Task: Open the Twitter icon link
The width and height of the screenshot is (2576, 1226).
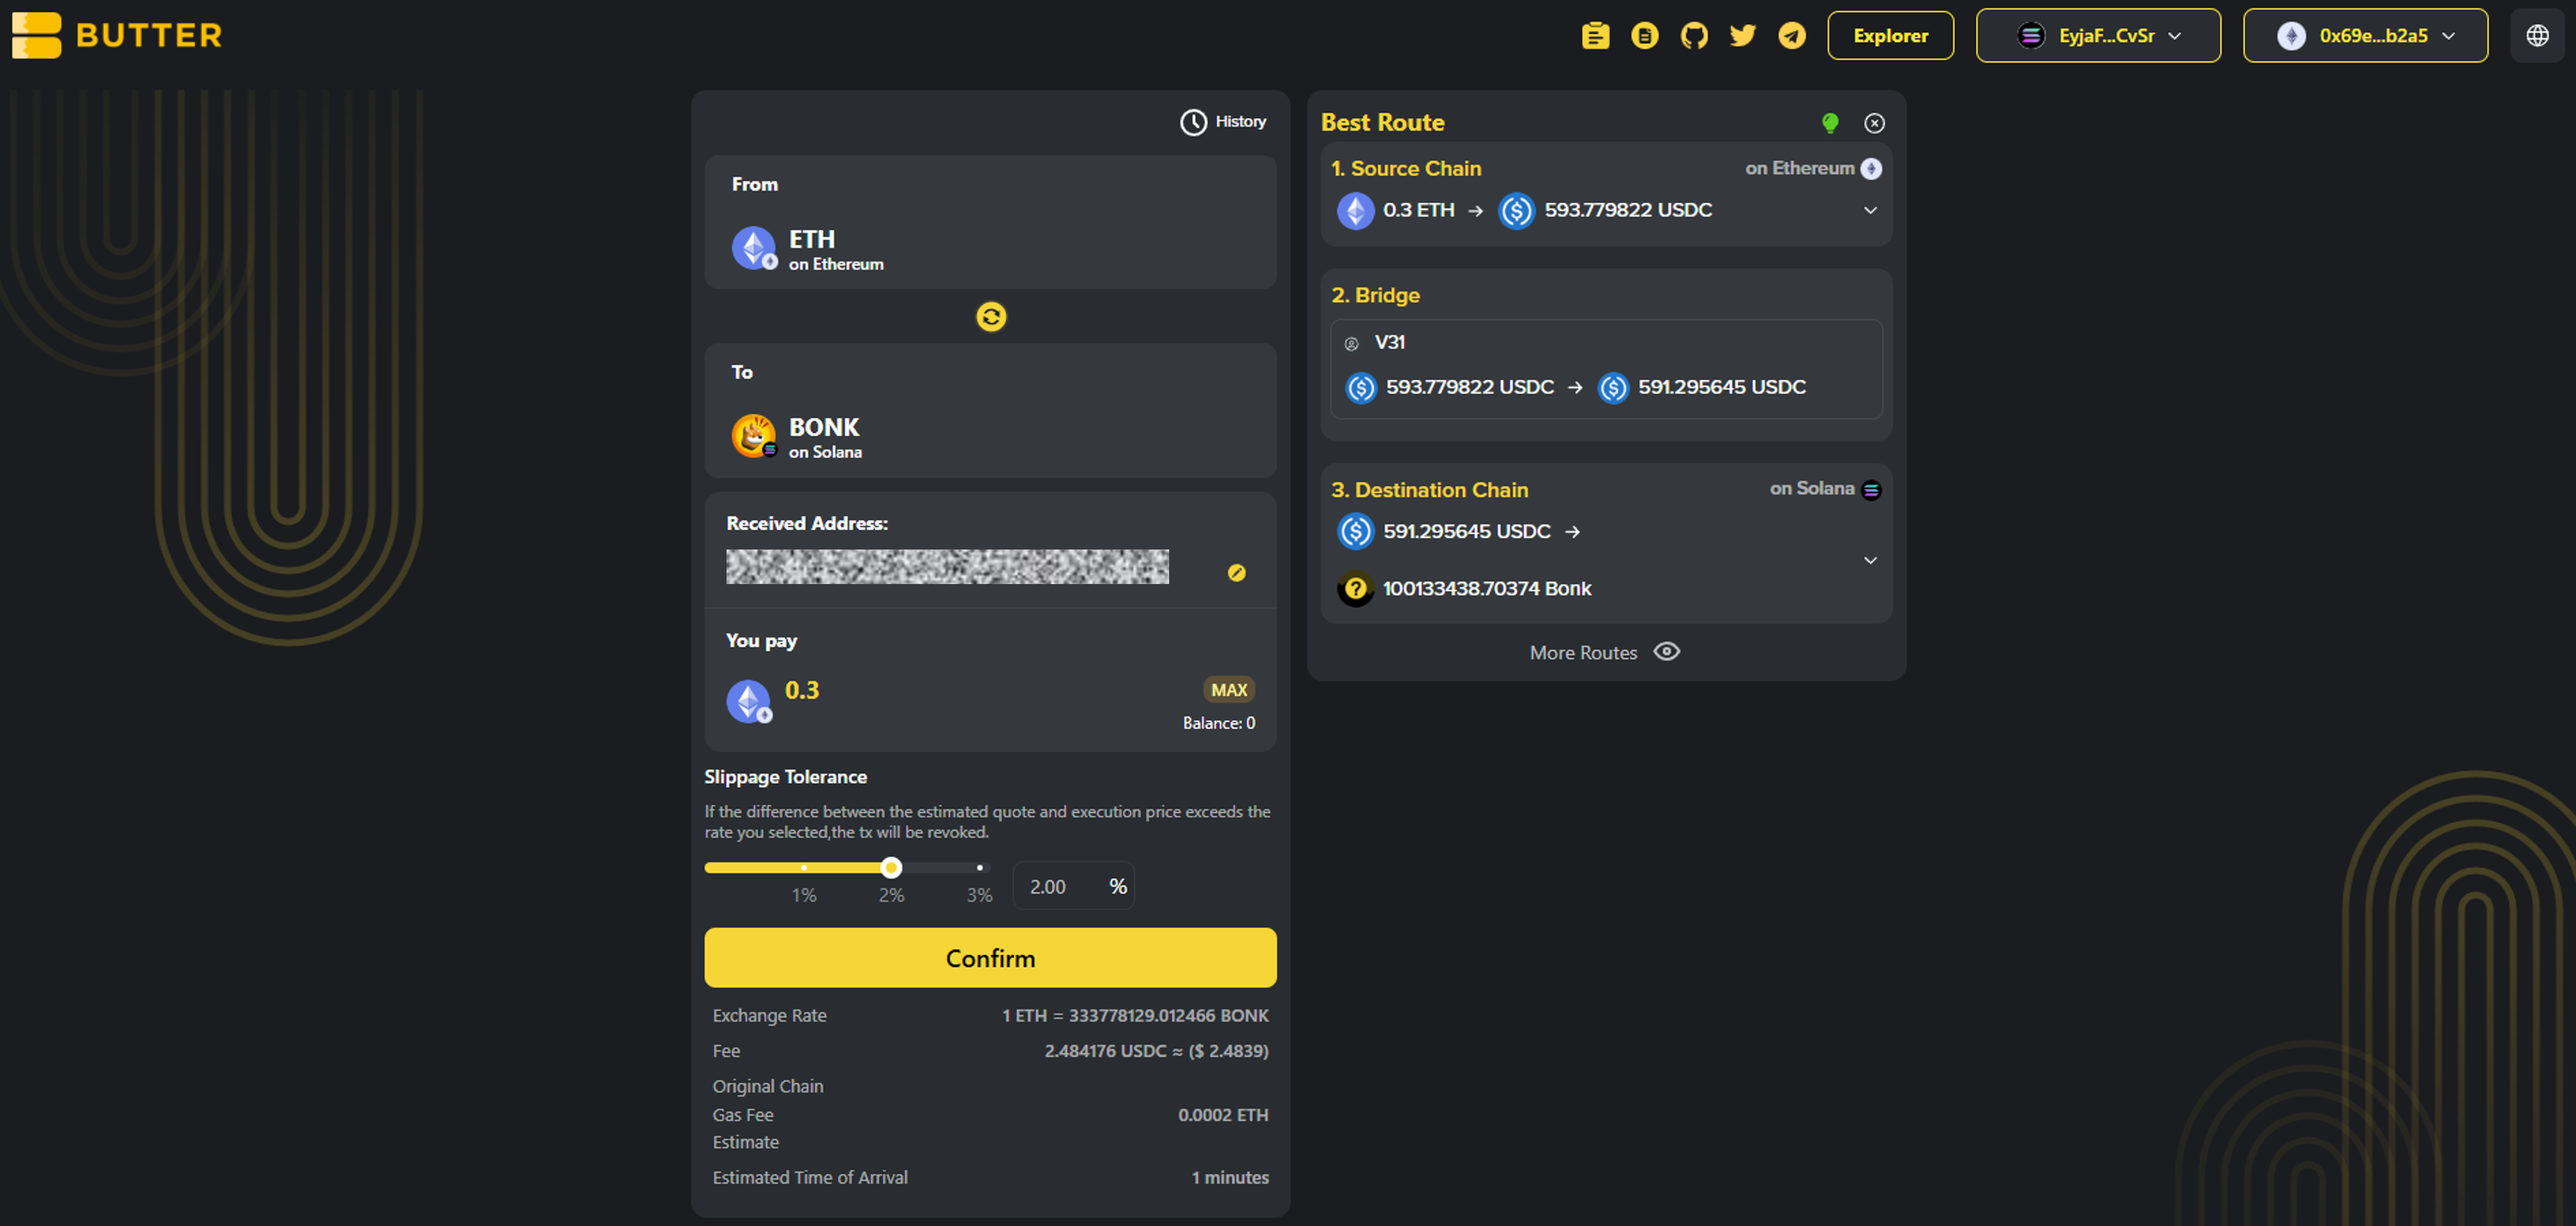Action: [x=1742, y=36]
